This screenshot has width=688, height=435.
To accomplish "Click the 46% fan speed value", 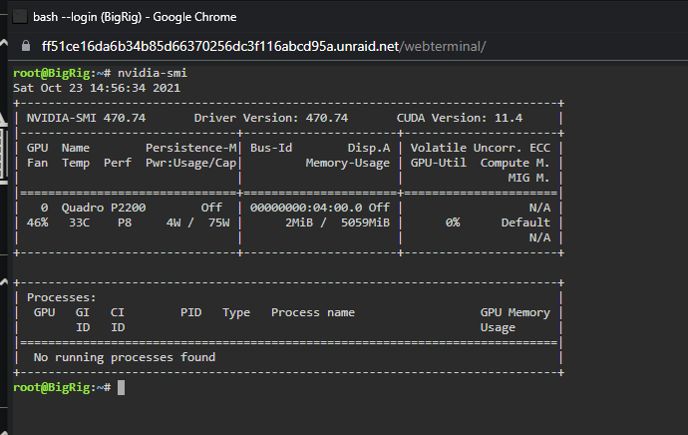I will click(x=37, y=222).
